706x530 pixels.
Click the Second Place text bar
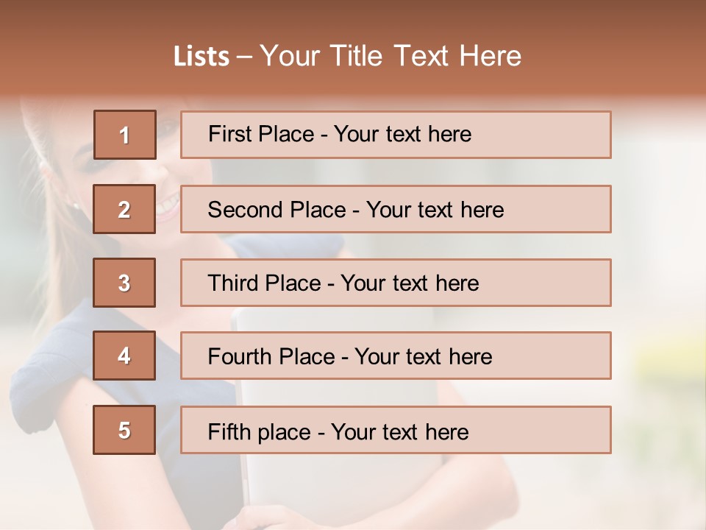[396, 209]
